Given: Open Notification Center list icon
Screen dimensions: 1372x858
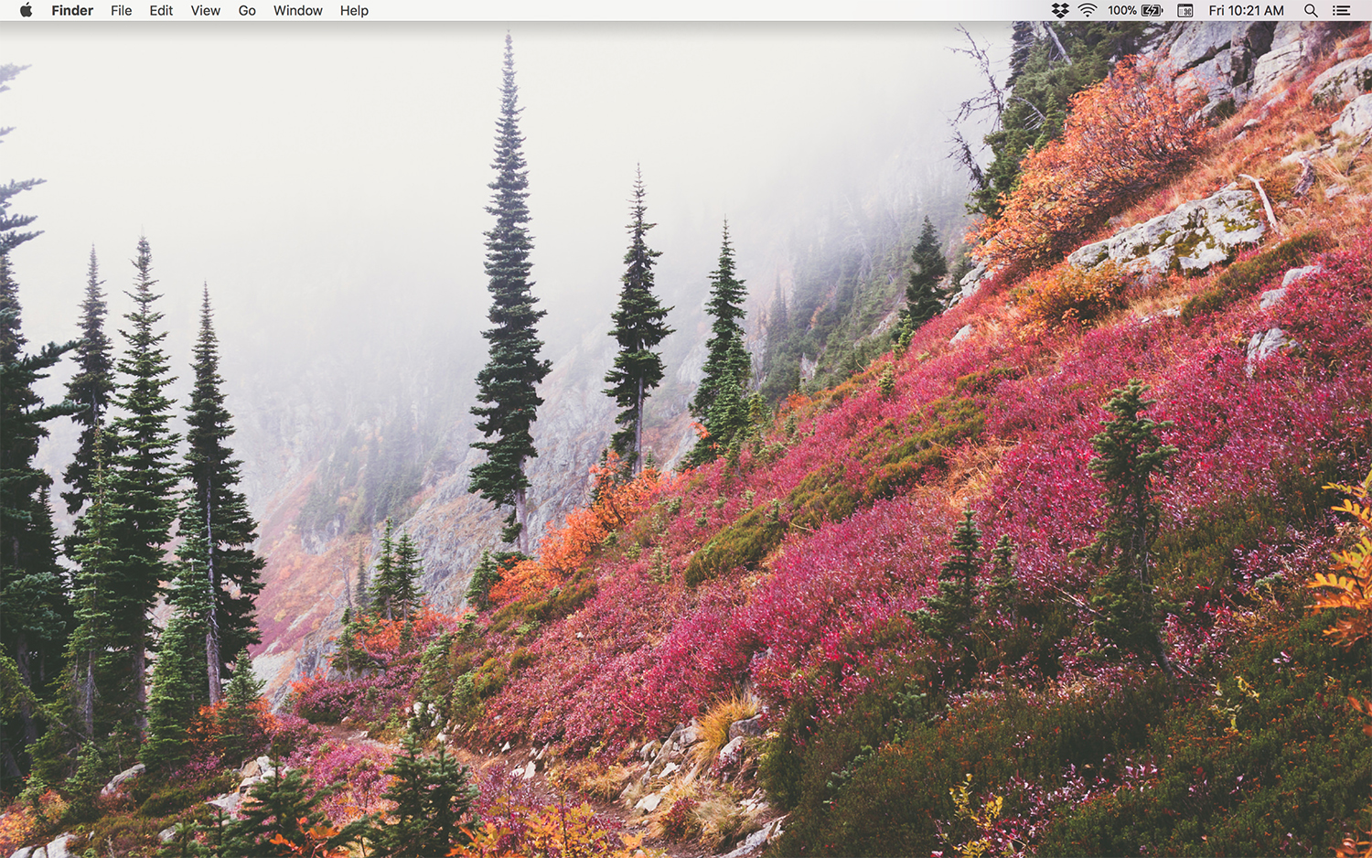Looking at the screenshot, I should [x=1341, y=10].
